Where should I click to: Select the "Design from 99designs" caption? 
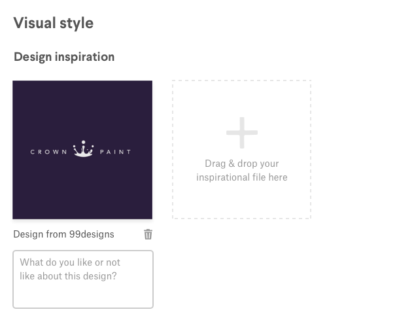pos(63,234)
